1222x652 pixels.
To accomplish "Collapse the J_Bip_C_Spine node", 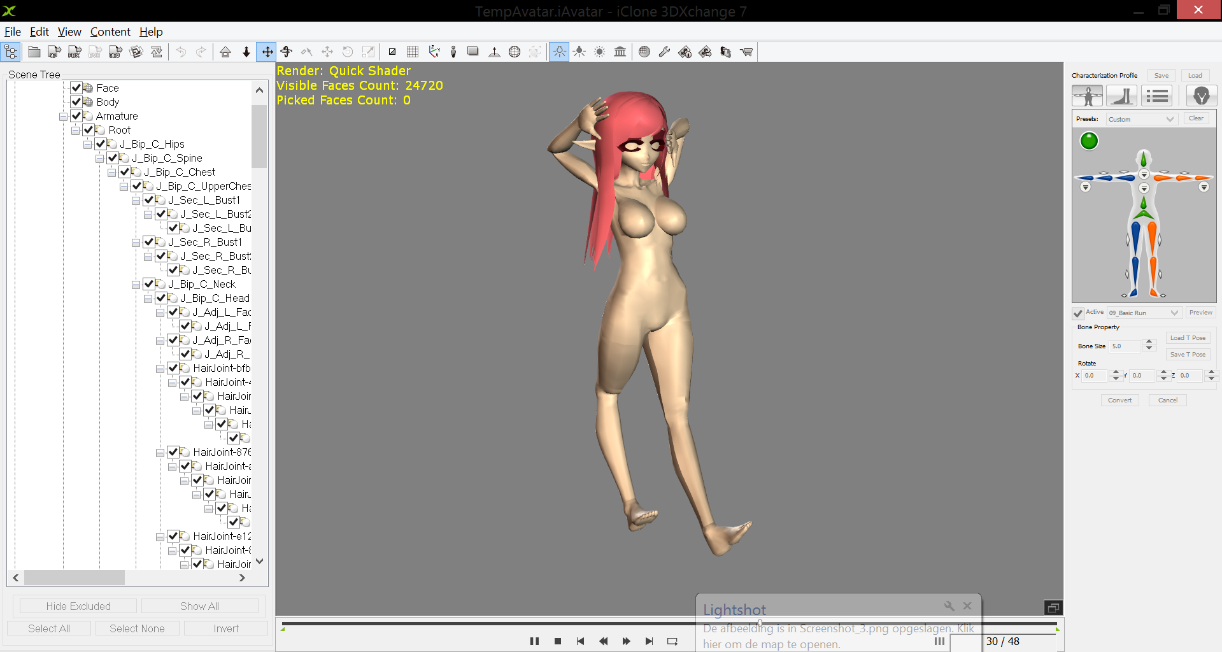I will point(99,159).
